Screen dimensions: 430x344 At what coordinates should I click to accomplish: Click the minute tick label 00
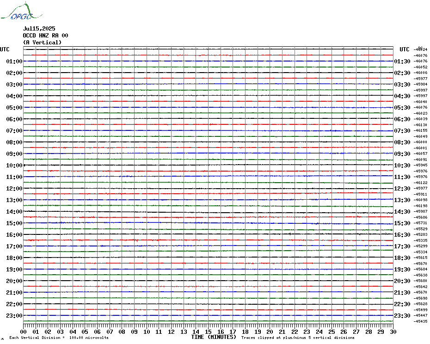click(24, 332)
